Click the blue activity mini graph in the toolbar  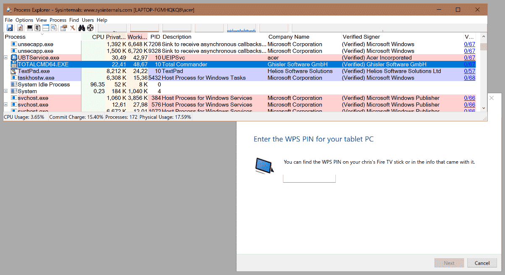pos(241,28)
